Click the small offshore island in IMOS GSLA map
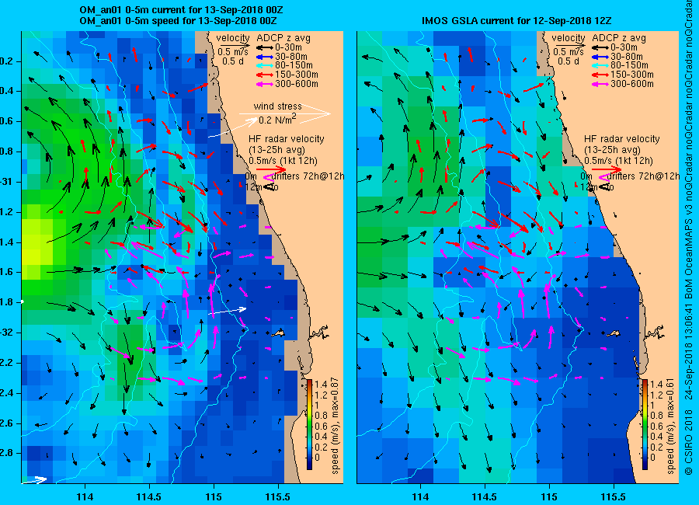 pyautogui.click(x=614, y=333)
